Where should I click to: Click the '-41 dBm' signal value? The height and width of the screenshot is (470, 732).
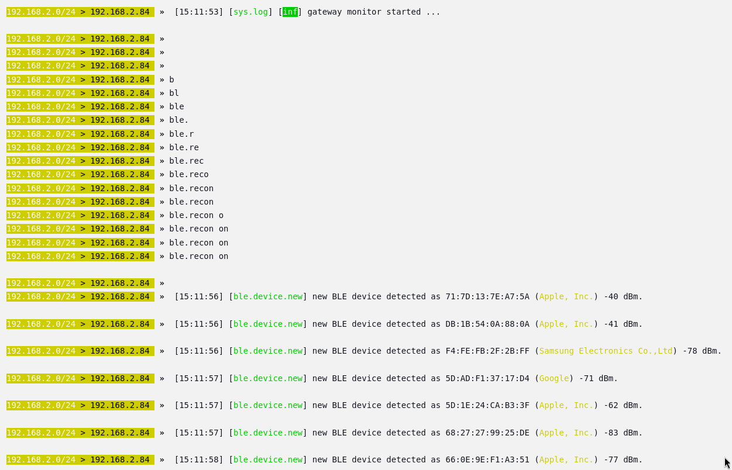[622, 324]
